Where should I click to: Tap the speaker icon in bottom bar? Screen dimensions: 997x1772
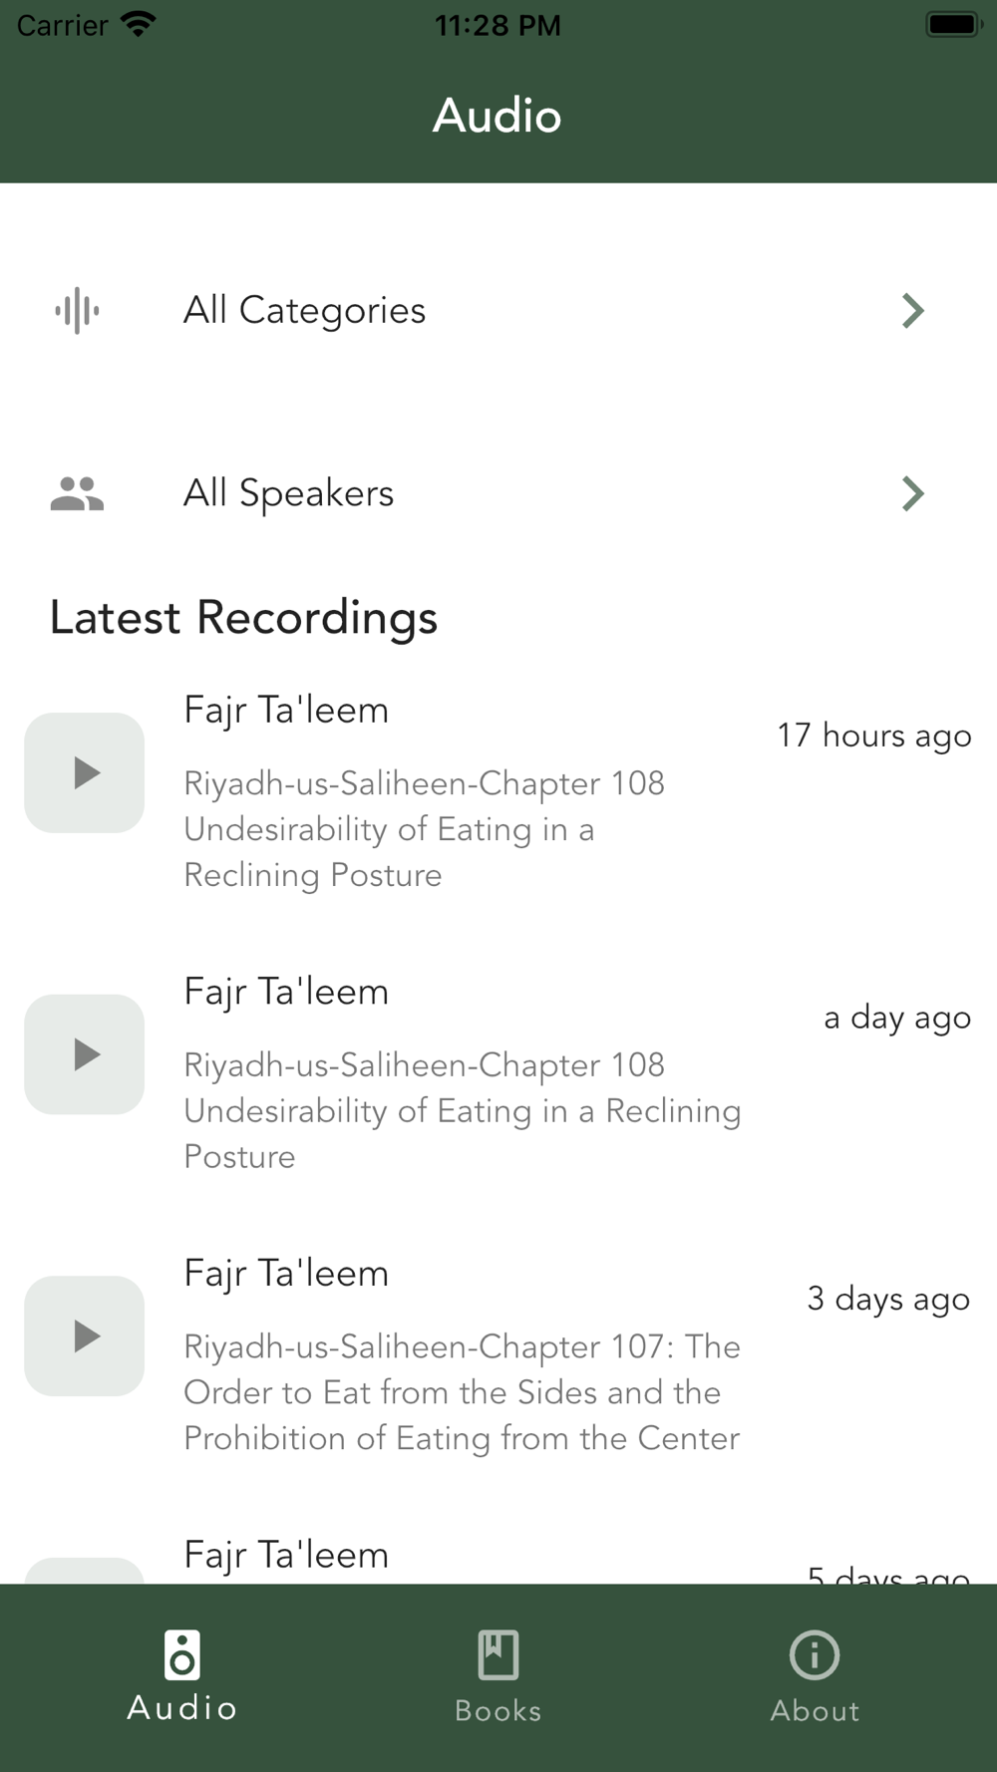tap(182, 1654)
